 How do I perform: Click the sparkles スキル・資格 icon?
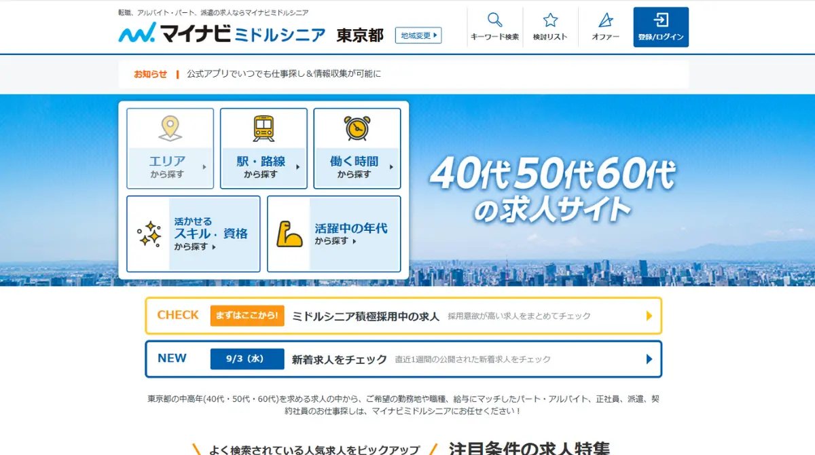(150, 234)
